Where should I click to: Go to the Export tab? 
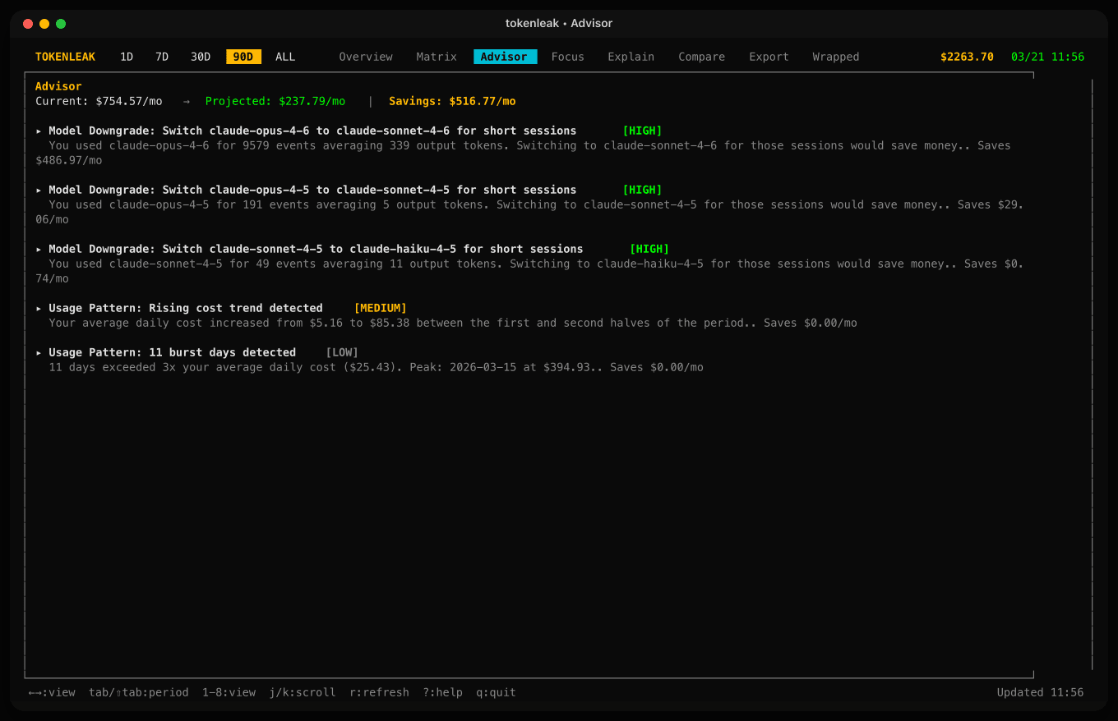click(769, 57)
